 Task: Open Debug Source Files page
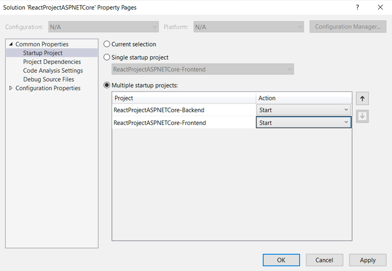49,79
